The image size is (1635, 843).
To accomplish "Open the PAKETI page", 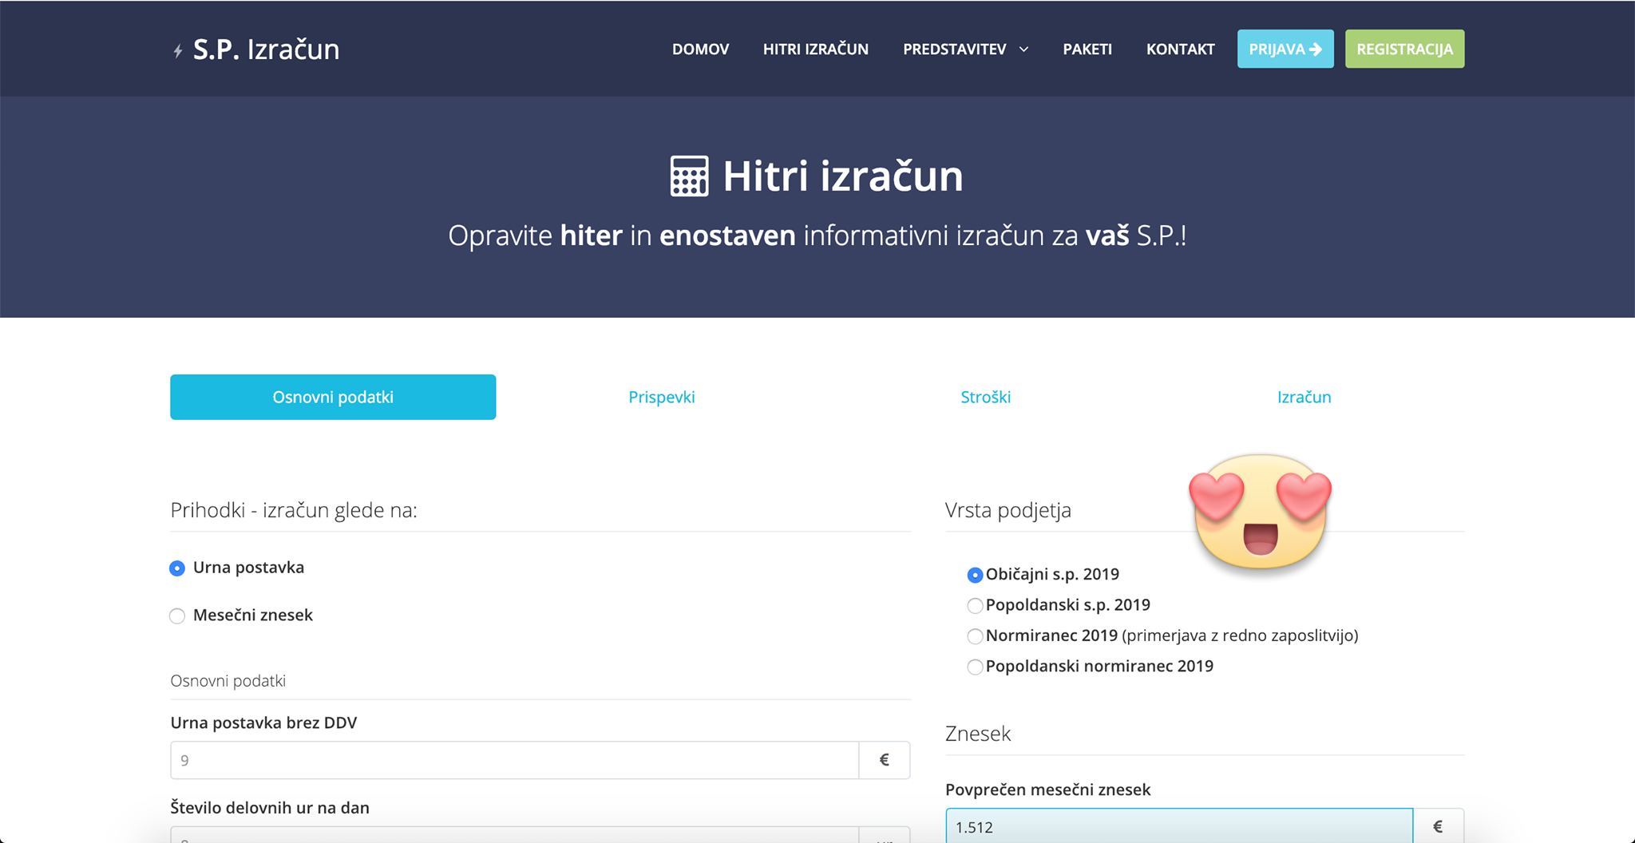I will [x=1087, y=49].
